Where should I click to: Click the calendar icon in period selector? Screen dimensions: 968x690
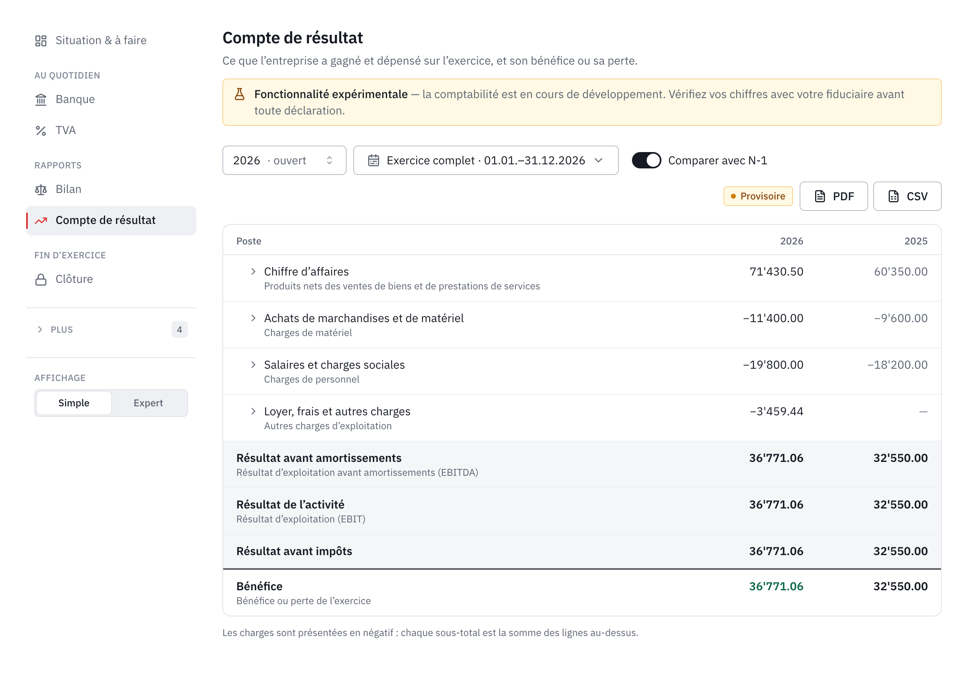point(374,161)
